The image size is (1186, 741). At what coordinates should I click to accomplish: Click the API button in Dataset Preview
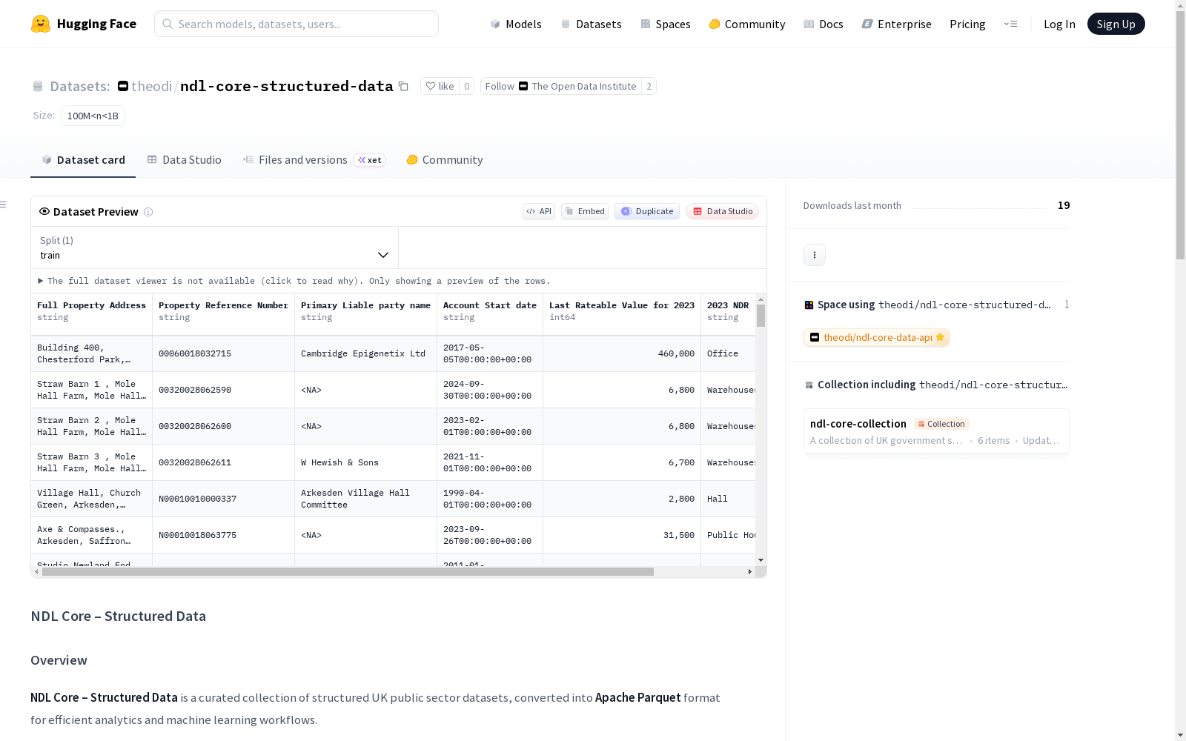539,211
